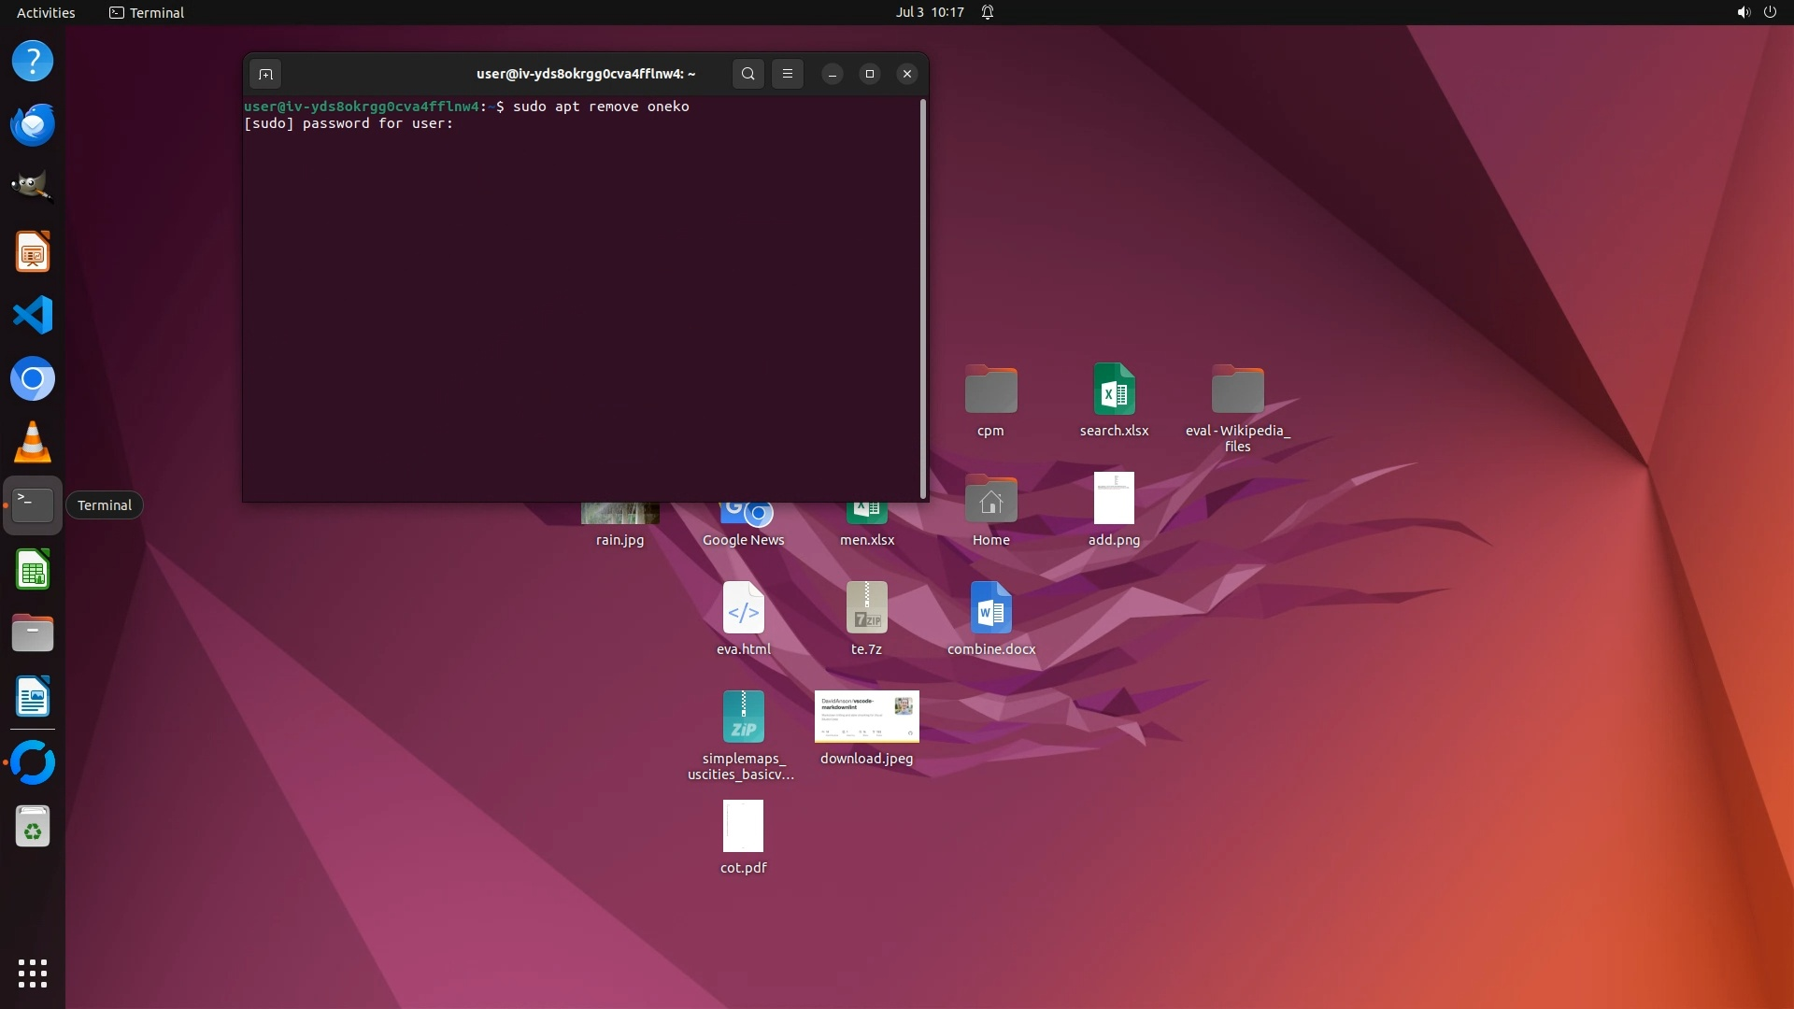Open VLC media player in dock
The height and width of the screenshot is (1009, 1794).
pos(33,442)
